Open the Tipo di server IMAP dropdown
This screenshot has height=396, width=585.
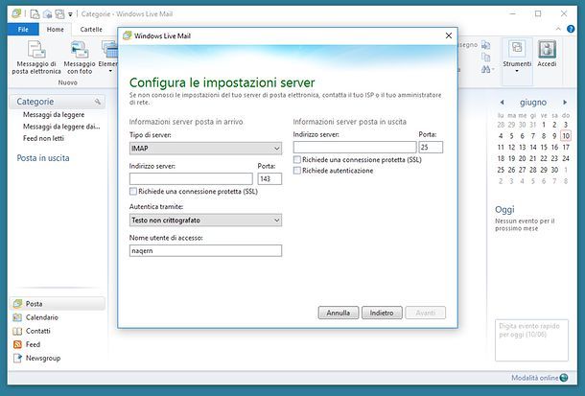[x=205, y=149]
